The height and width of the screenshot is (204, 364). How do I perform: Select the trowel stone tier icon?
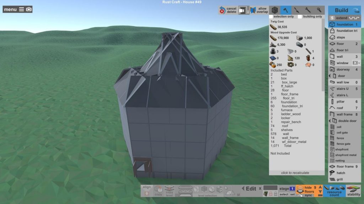297,10
